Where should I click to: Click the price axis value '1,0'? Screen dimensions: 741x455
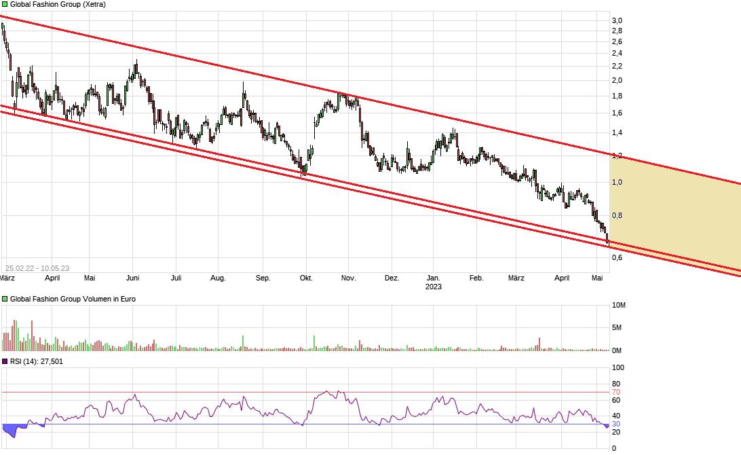click(617, 182)
